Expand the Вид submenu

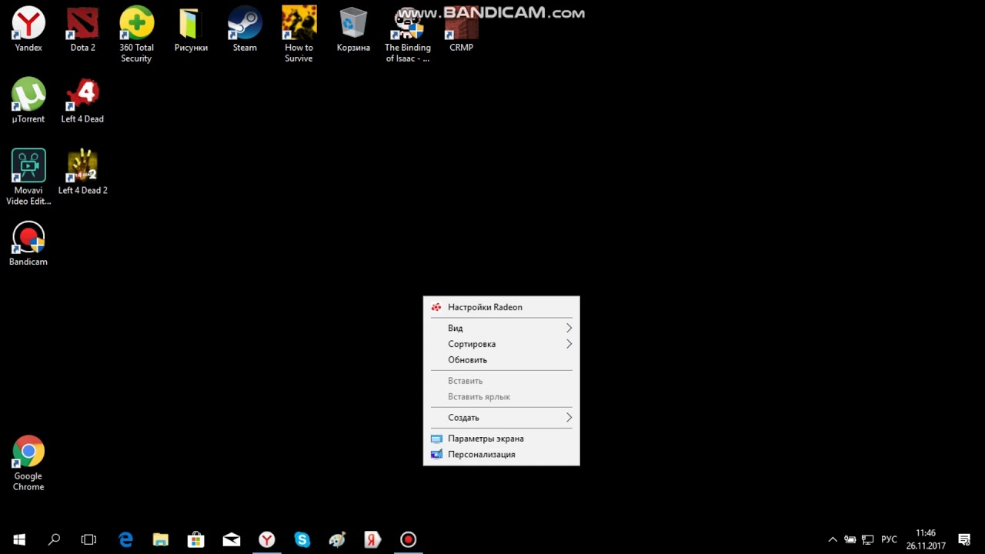[x=501, y=328]
